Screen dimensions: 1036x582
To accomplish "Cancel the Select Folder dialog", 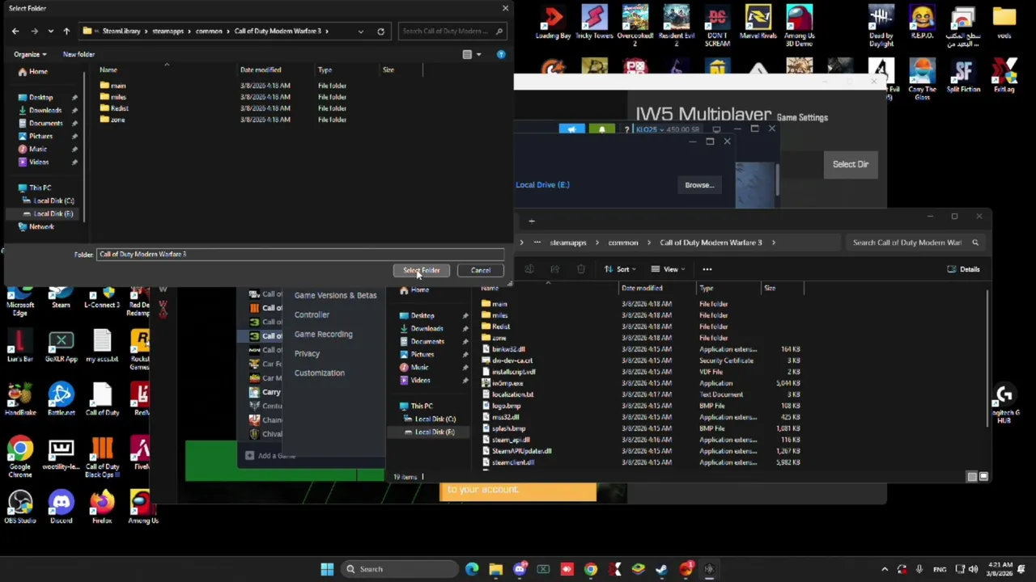I will (480, 270).
